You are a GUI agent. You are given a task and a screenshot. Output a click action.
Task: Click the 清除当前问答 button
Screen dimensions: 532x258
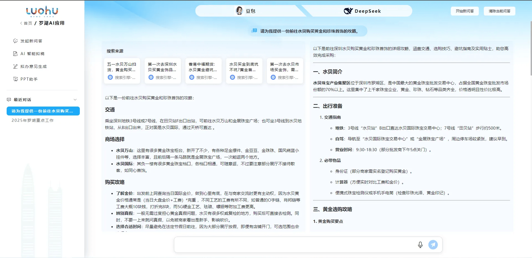pyautogui.click(x=499, y=11)
